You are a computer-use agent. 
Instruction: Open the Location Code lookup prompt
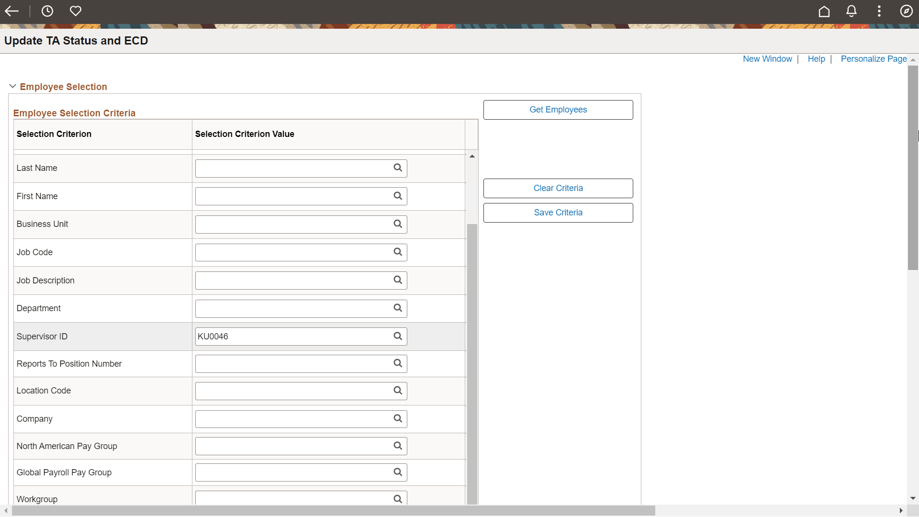tap(398, 391)
